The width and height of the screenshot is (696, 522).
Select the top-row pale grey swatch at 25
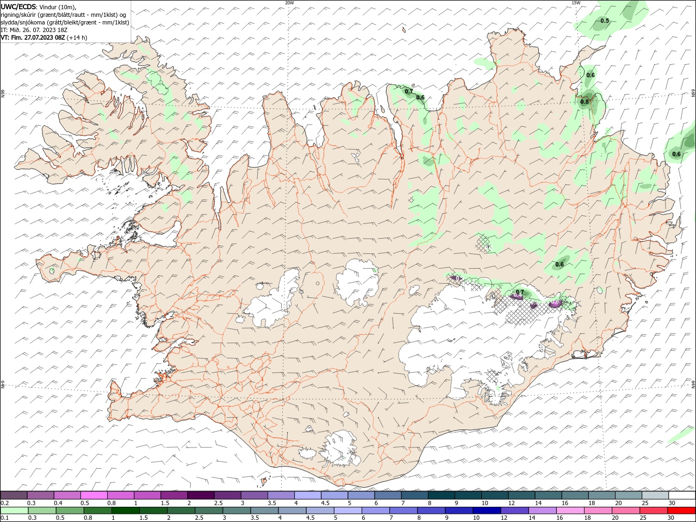655,495
